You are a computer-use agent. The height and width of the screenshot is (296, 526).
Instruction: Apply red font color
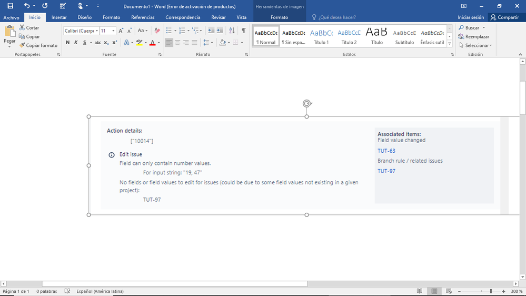coord(153,42)
